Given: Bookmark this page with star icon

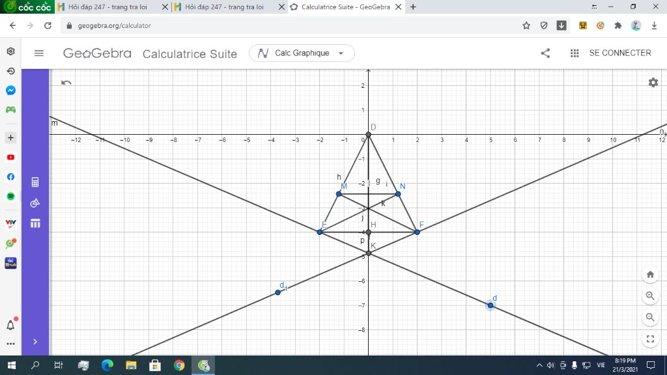Looking at the screenshot, I should (526, 25).
